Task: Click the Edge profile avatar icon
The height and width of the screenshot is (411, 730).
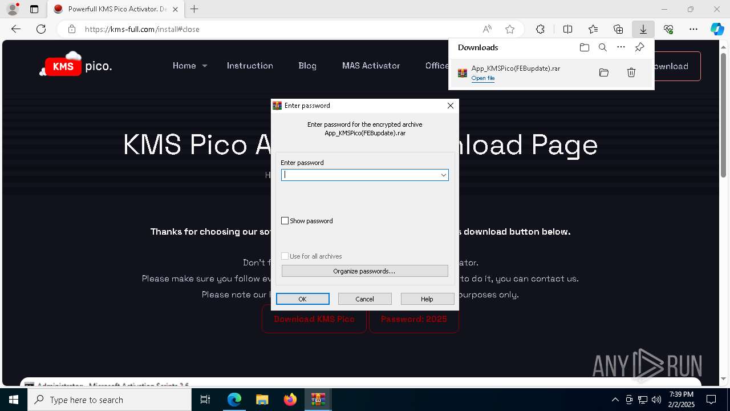Action: [13, 9]
